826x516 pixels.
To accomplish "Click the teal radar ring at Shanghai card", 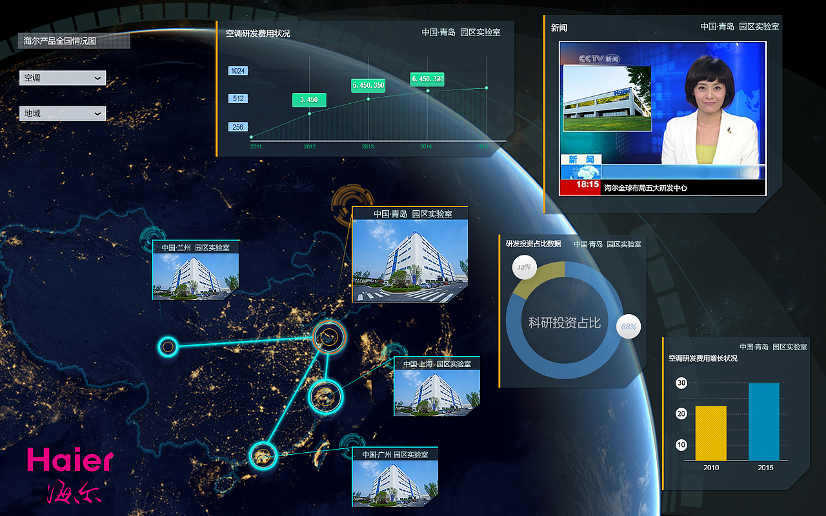I will [x=394, y=353].
